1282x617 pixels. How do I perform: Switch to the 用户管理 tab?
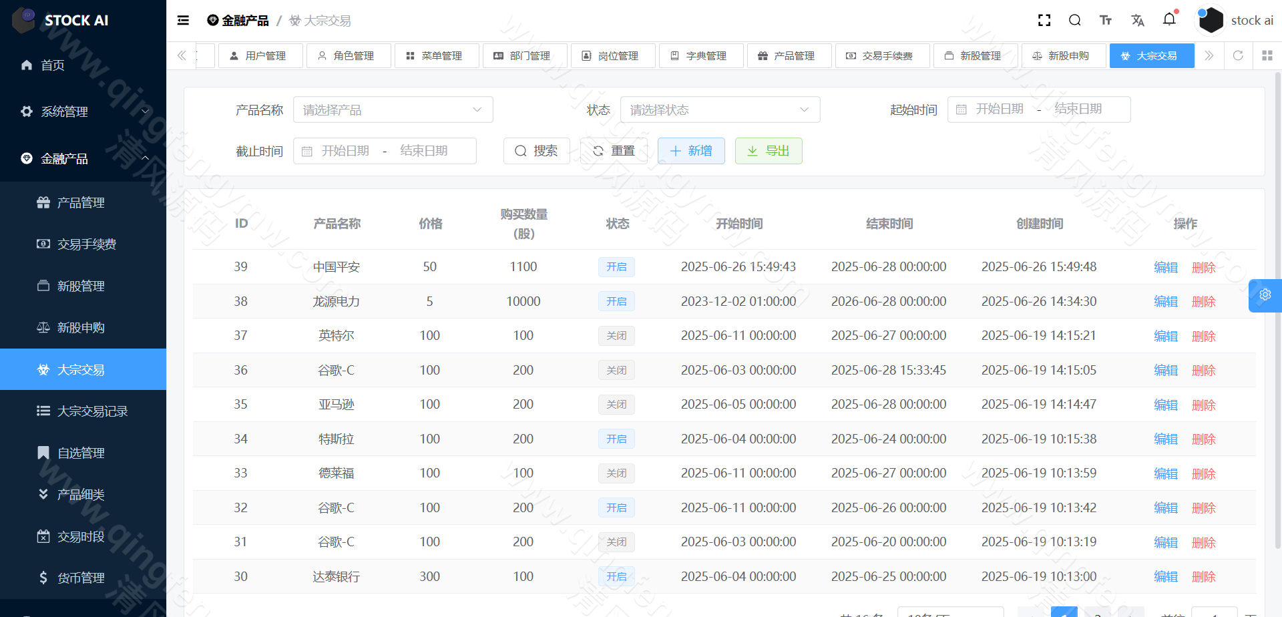260,55
